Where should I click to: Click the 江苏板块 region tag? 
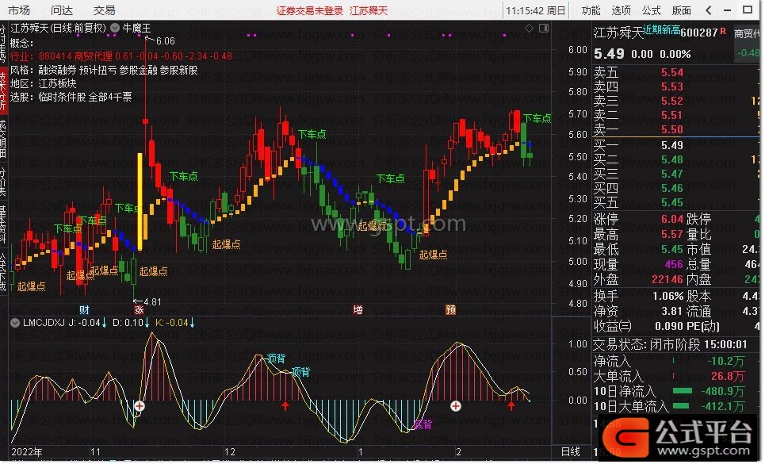(x=57, y=84)
